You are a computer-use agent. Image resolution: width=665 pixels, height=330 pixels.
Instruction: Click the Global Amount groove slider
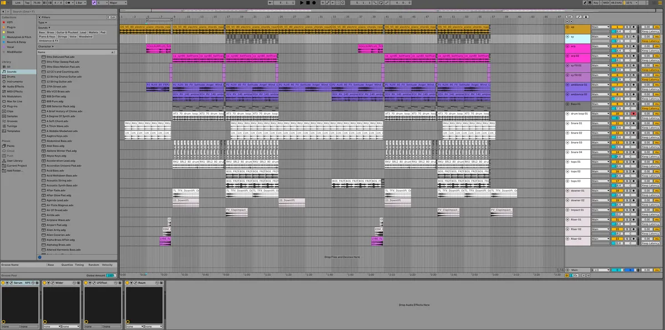(110, 275)
